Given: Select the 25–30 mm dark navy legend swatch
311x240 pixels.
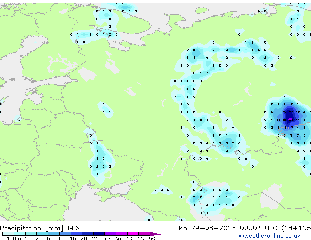Looking at the screenshot, I should (x=99, y=234).
